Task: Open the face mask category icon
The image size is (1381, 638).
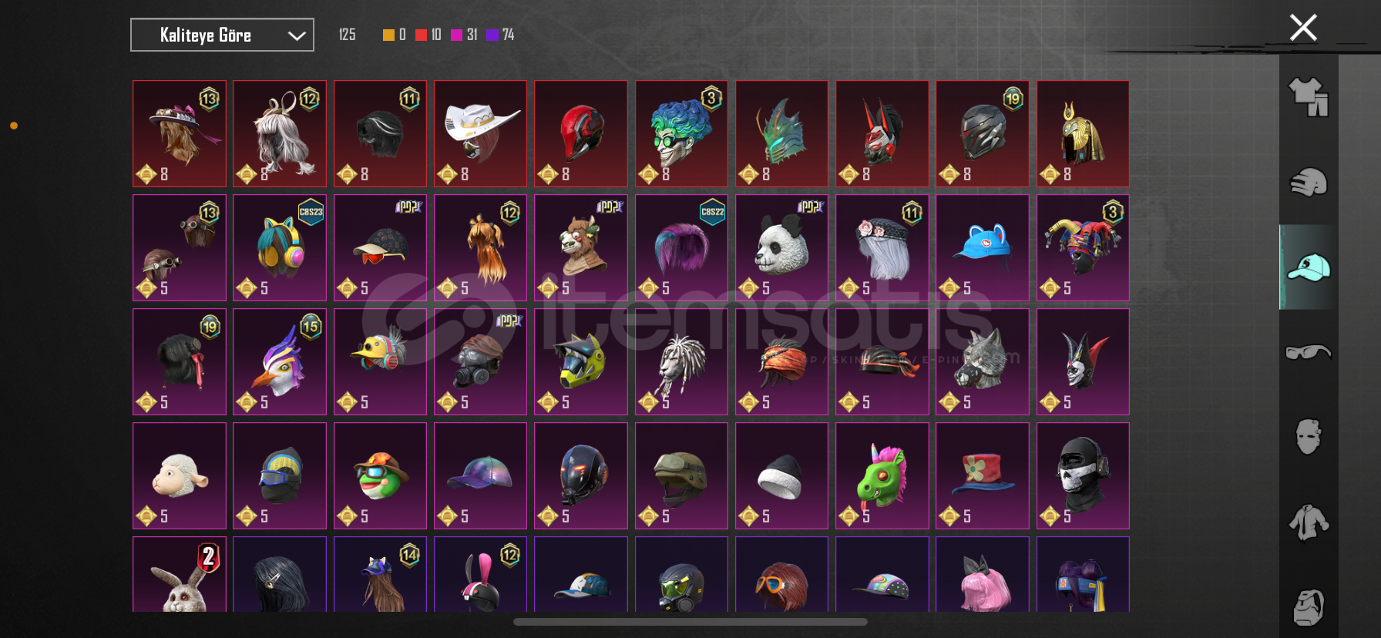Action: [x=1309, y=437]
